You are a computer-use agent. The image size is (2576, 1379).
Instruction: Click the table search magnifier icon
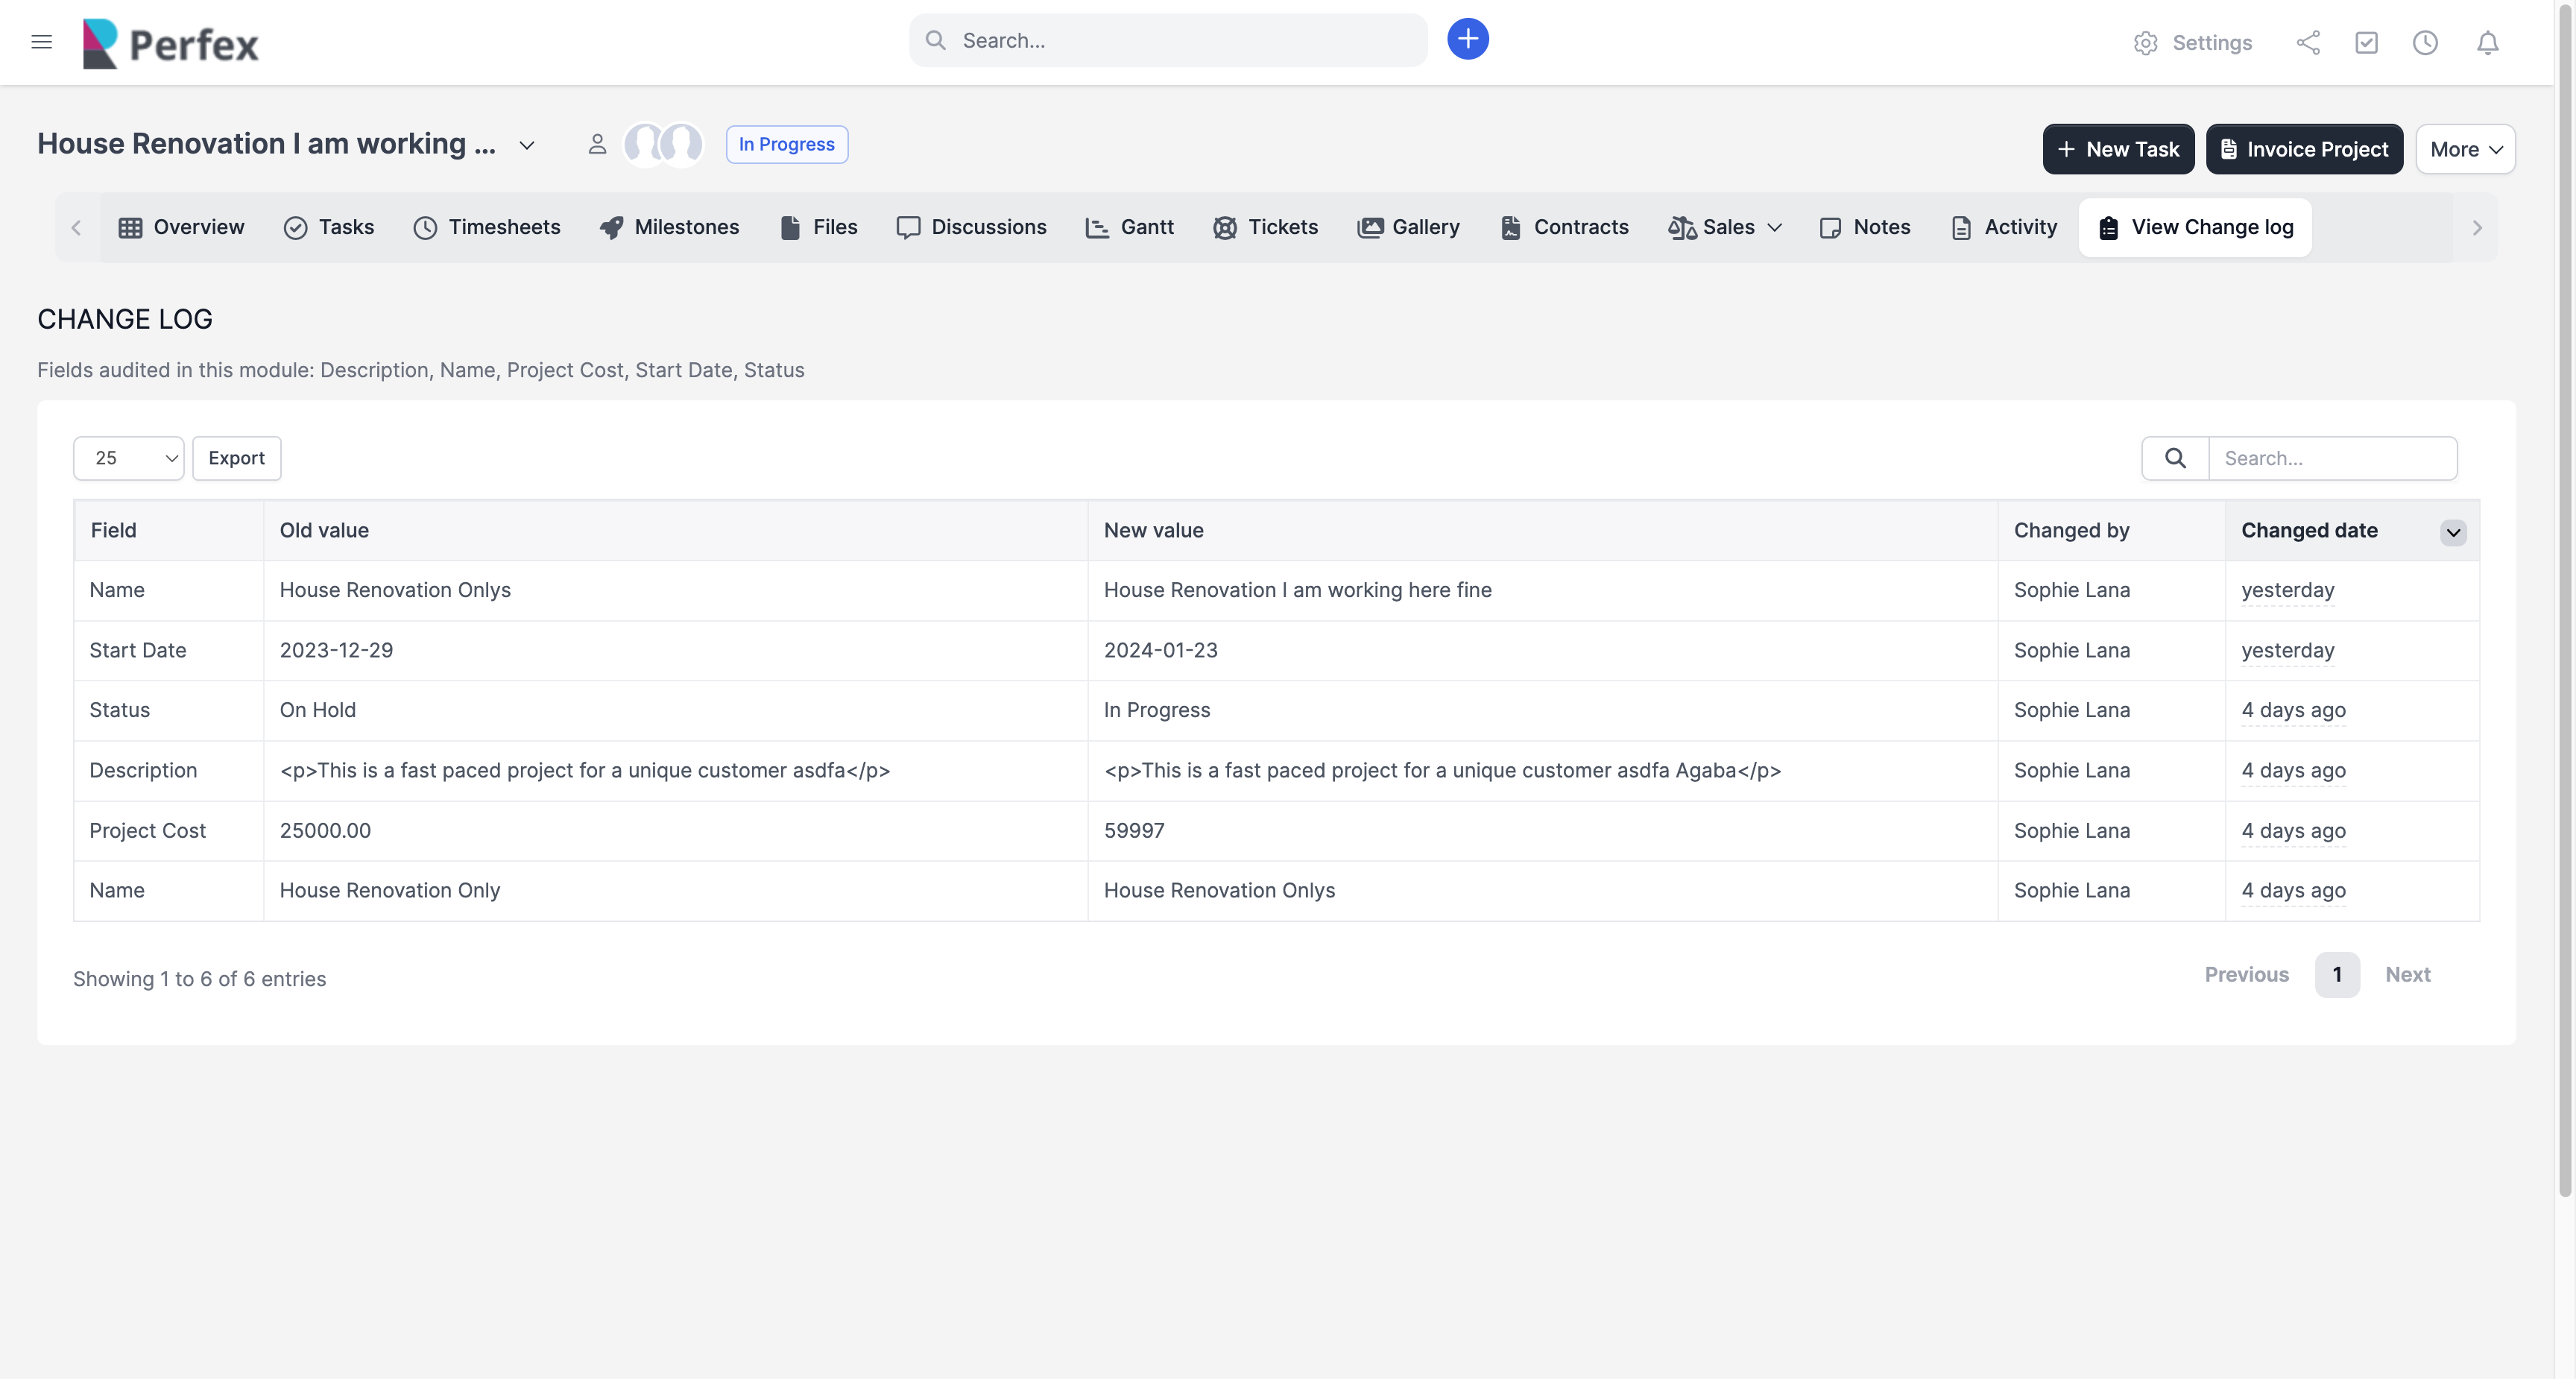2175,458
